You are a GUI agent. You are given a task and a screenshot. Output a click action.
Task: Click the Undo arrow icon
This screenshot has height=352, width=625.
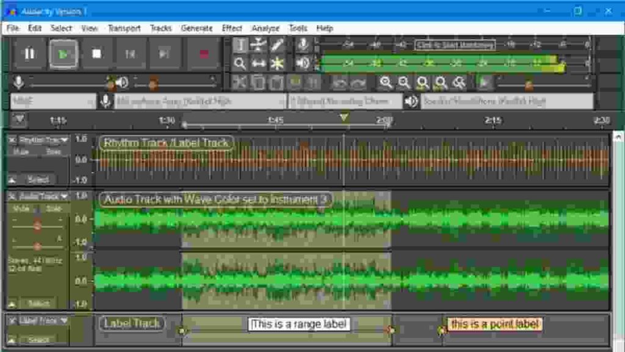(x=339, y=82)
